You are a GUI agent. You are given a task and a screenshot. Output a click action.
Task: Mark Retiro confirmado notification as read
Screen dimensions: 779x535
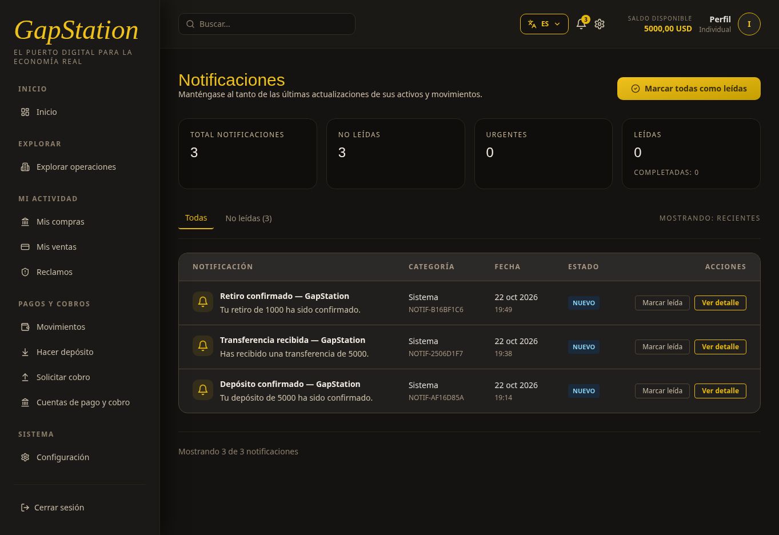point(662,303)
